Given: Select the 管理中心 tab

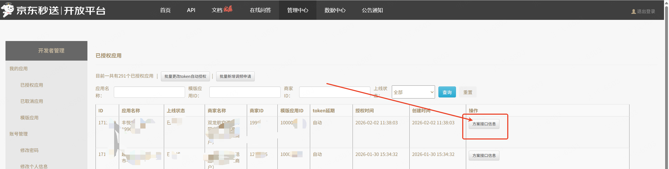Looking at the screenshot, I should [297, 10].
